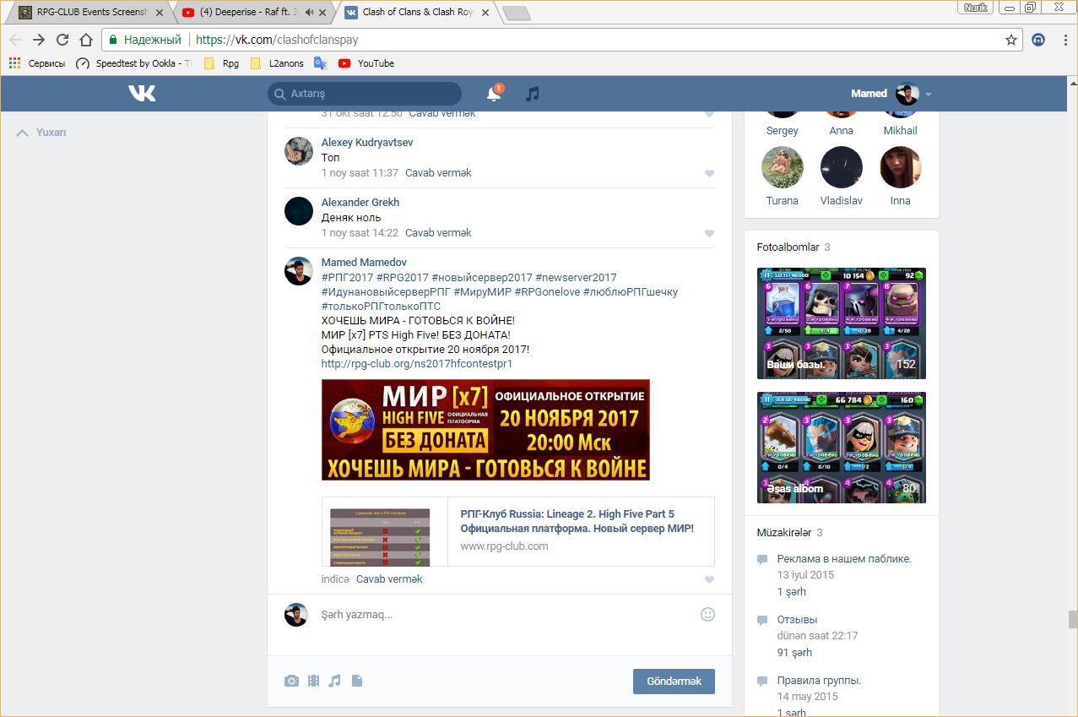The image size is (1078, 717).
Task: Switch to the RPG-CLUB Events tab
Action: click(91, 13)
